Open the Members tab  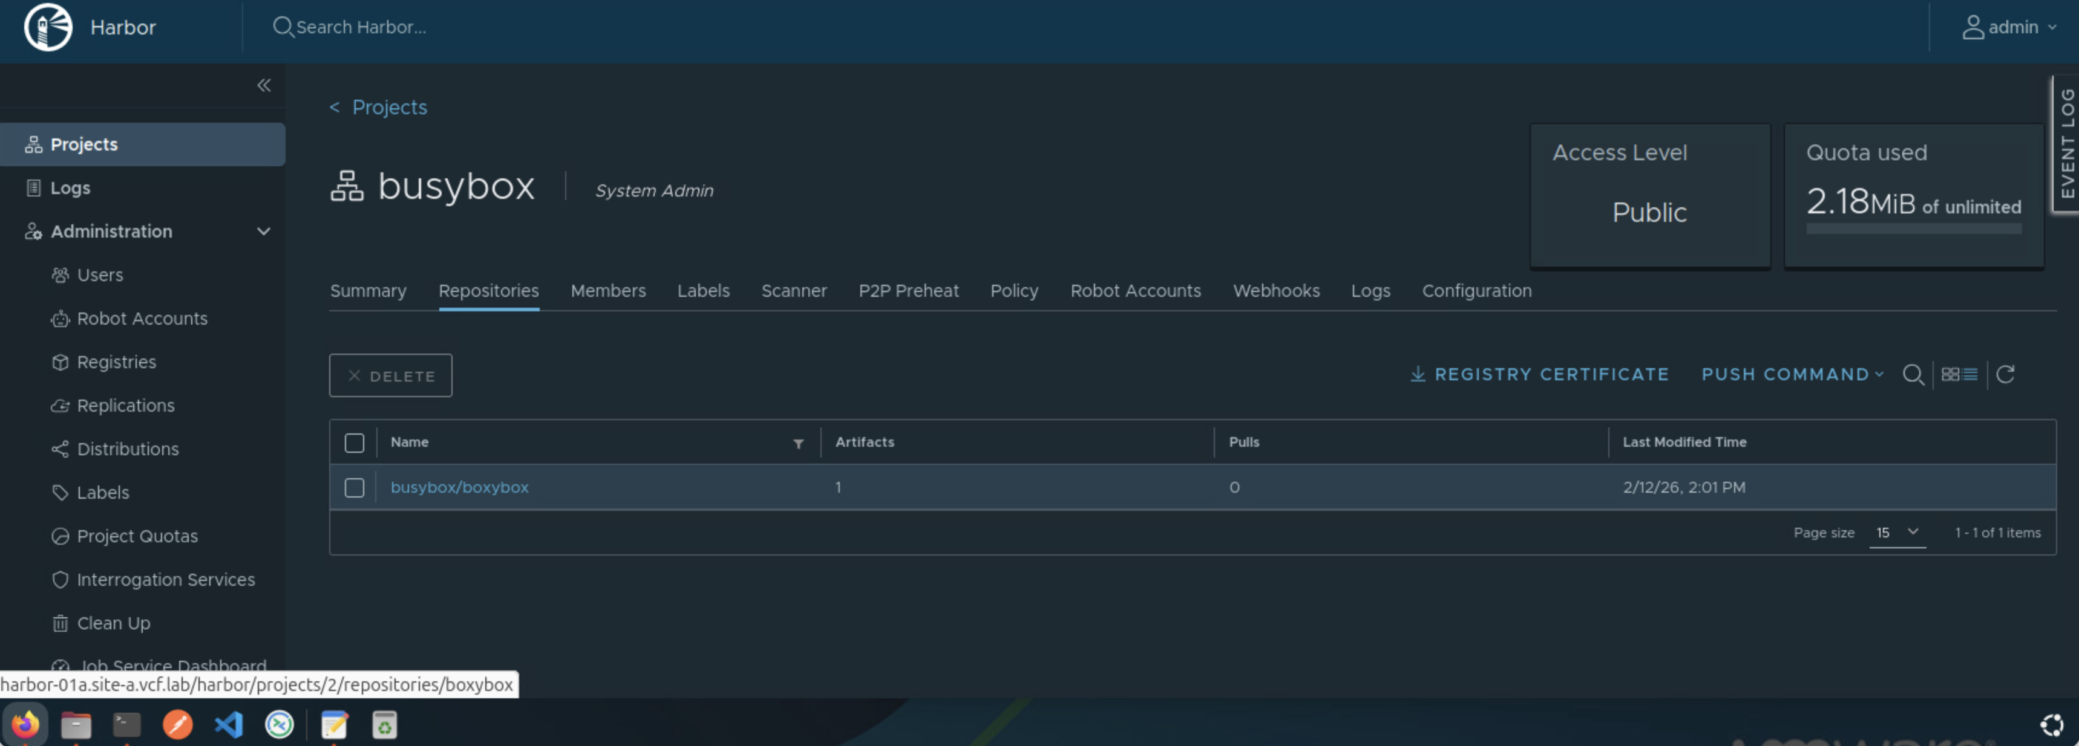[609, 291]
